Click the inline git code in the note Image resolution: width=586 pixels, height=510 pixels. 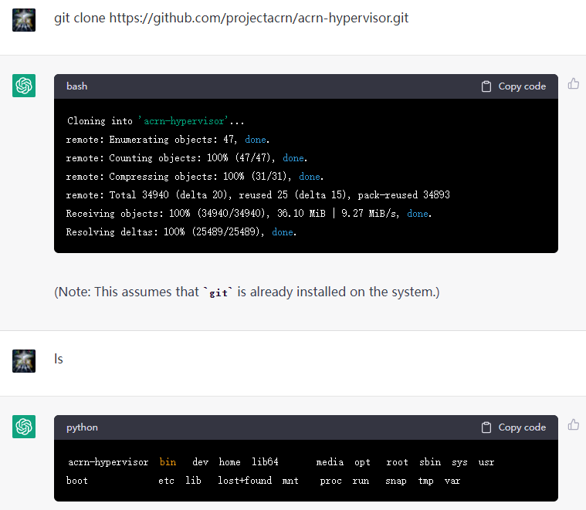tap(218, 293)
